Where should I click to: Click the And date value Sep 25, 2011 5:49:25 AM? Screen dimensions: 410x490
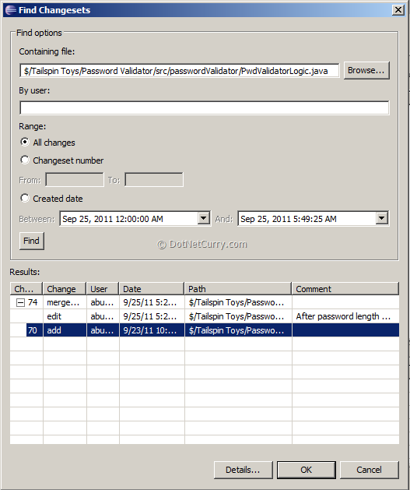(289, 219)
